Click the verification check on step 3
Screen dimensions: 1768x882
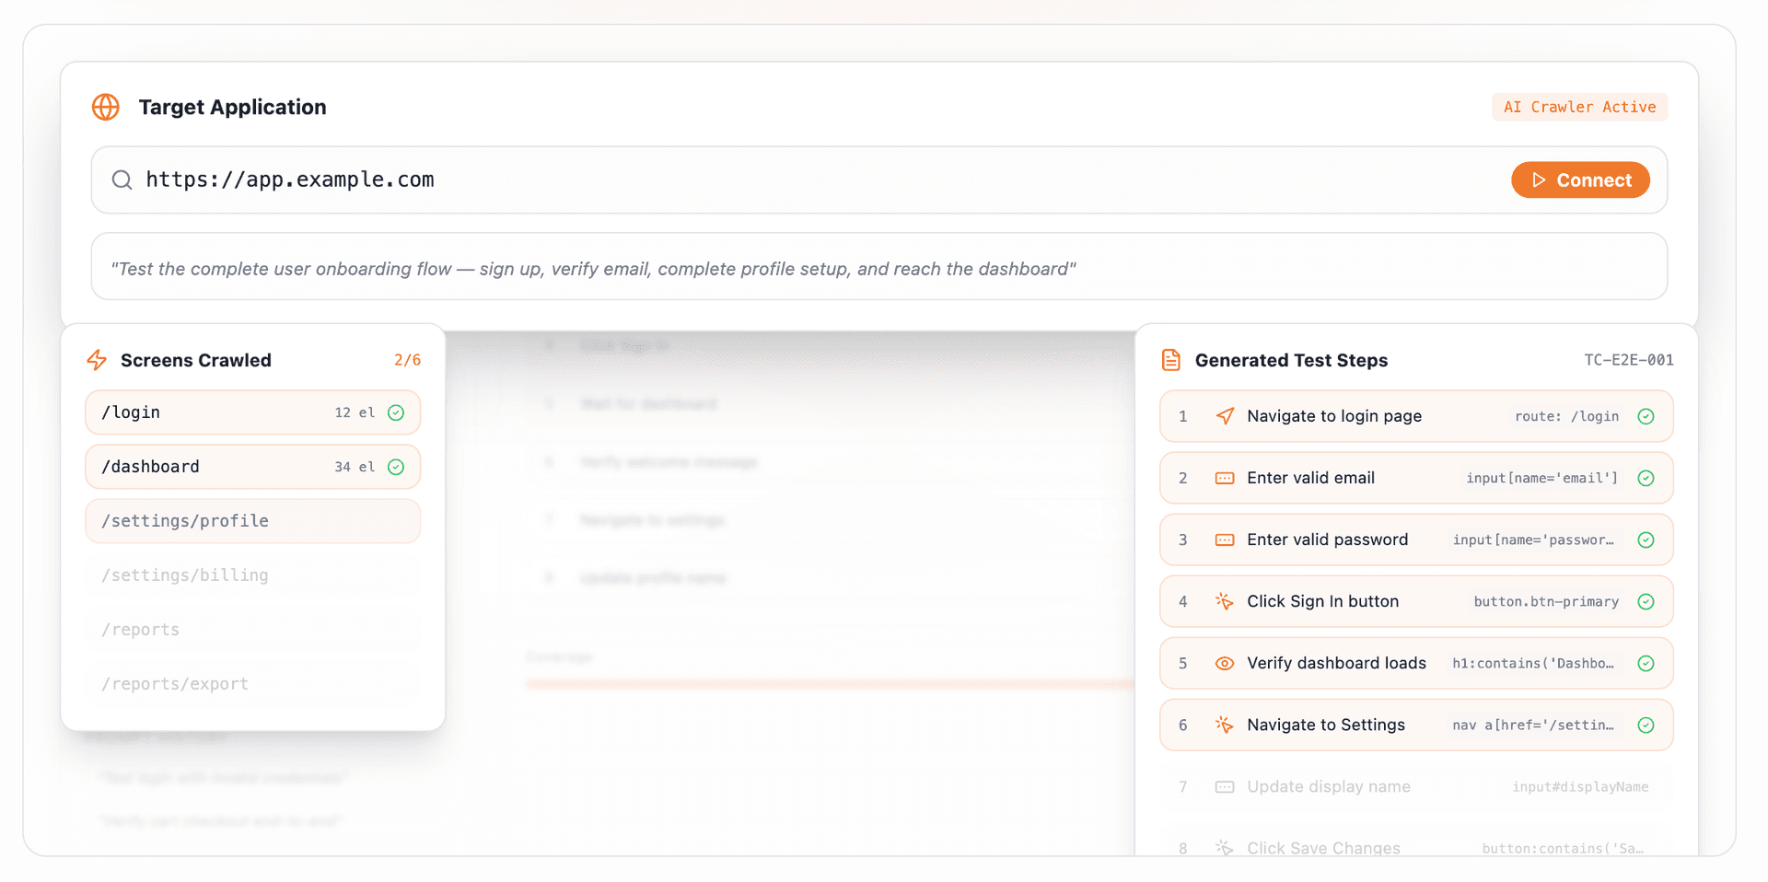coord(1646,540)
